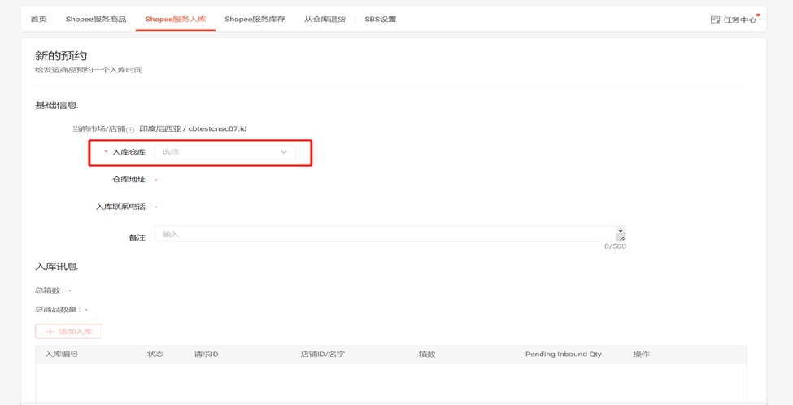
Task: Click the 操作 column header
Action: pos(641,355)
